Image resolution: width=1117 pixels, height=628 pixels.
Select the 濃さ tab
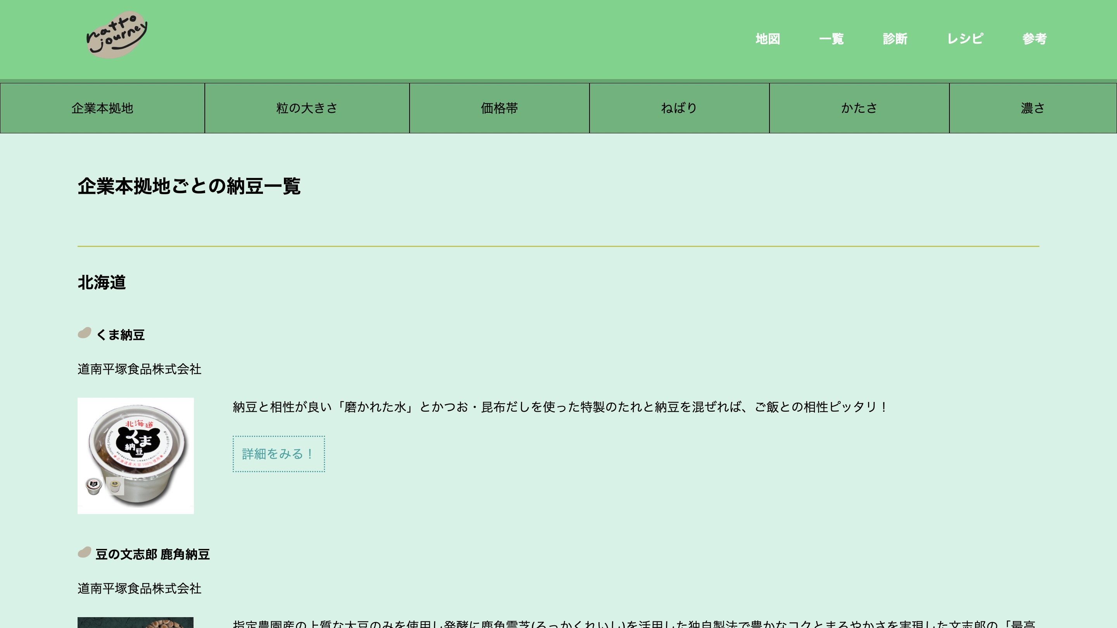(x=1033, y=108)
